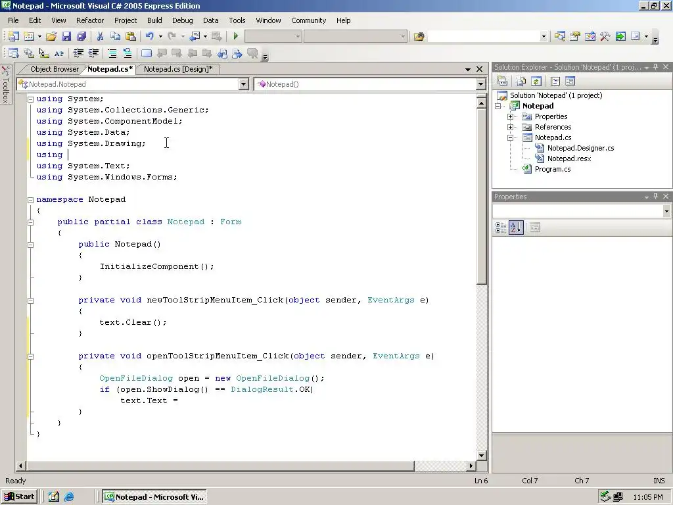Decrease line indent with toolbar icon
The image size is (673, 505).
tap(78, 53)
